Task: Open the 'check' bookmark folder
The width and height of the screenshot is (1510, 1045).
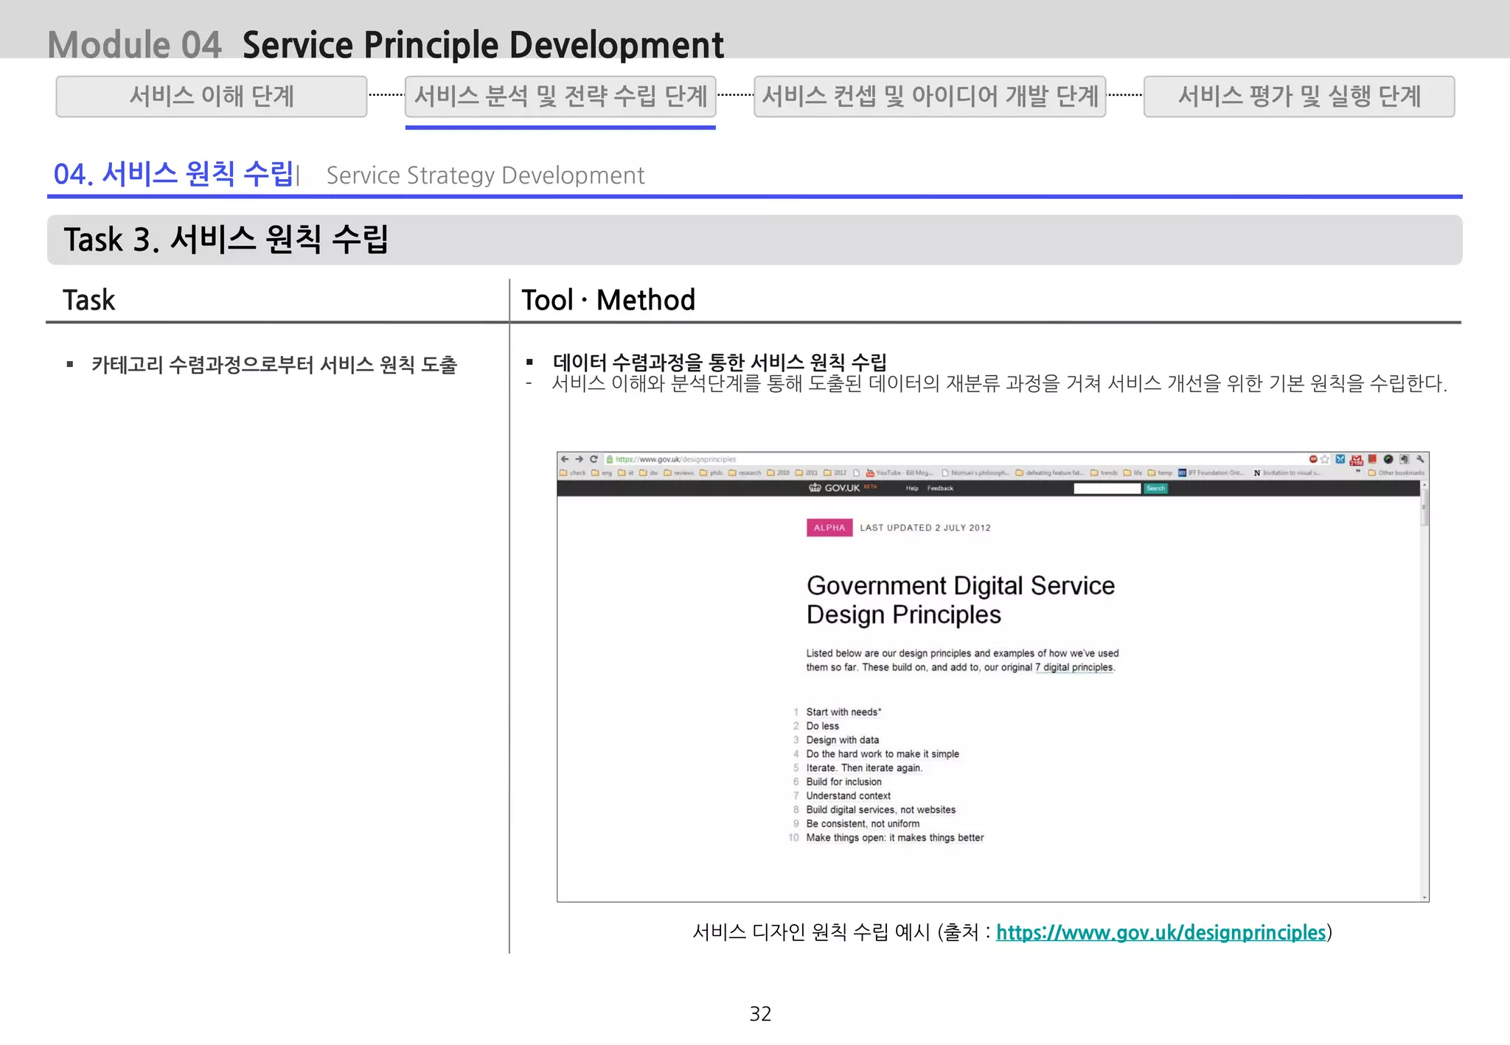Action: (x=572, y=472)
